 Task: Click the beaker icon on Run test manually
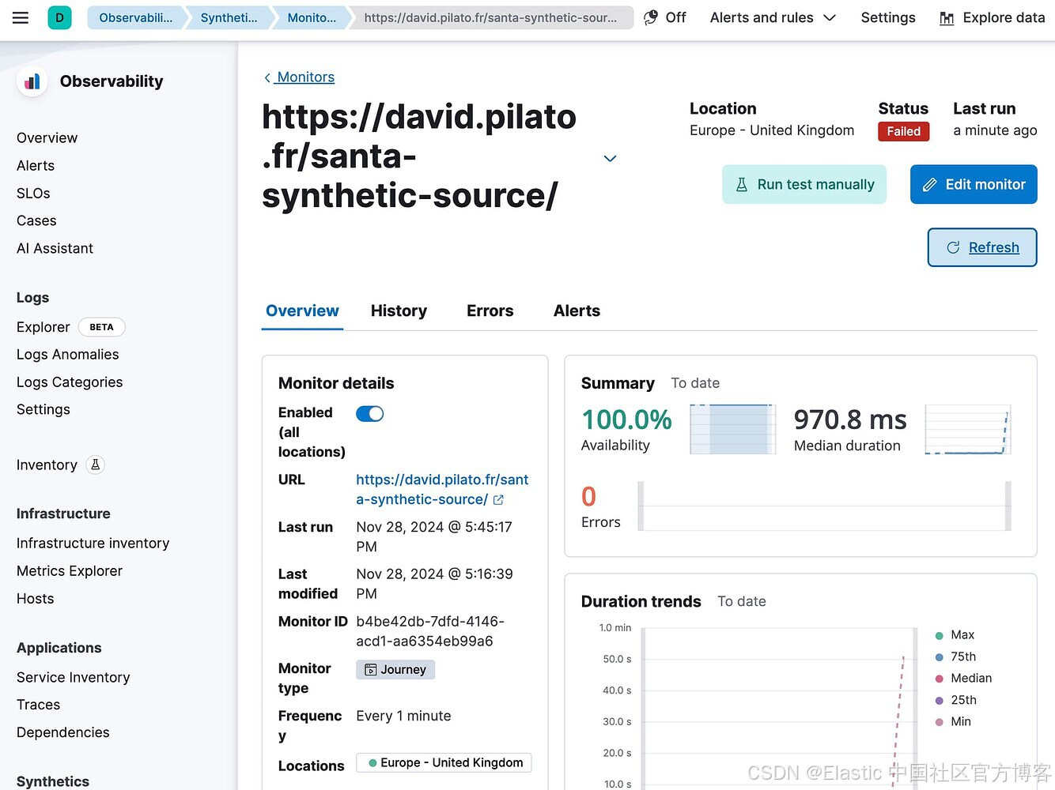point(742,185)
